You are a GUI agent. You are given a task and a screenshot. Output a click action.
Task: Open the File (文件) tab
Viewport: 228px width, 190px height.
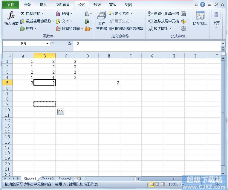coord(11,5)
